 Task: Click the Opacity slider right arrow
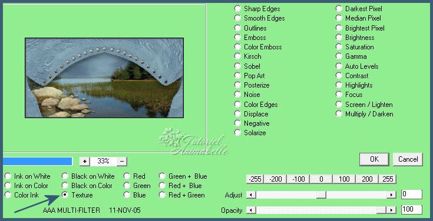click(391, 210)
